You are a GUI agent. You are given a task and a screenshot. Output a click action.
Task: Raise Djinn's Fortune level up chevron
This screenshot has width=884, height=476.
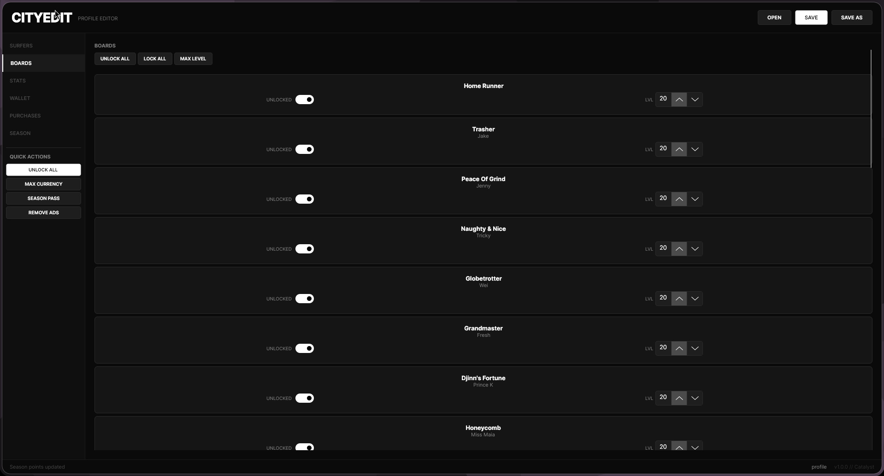coord(679,398)
